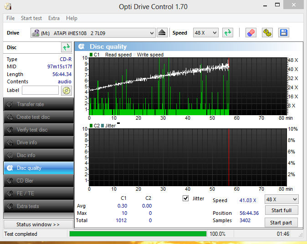Click the green C1 legend swatch
The image size is (307, 244).
(x=91, y=55)
